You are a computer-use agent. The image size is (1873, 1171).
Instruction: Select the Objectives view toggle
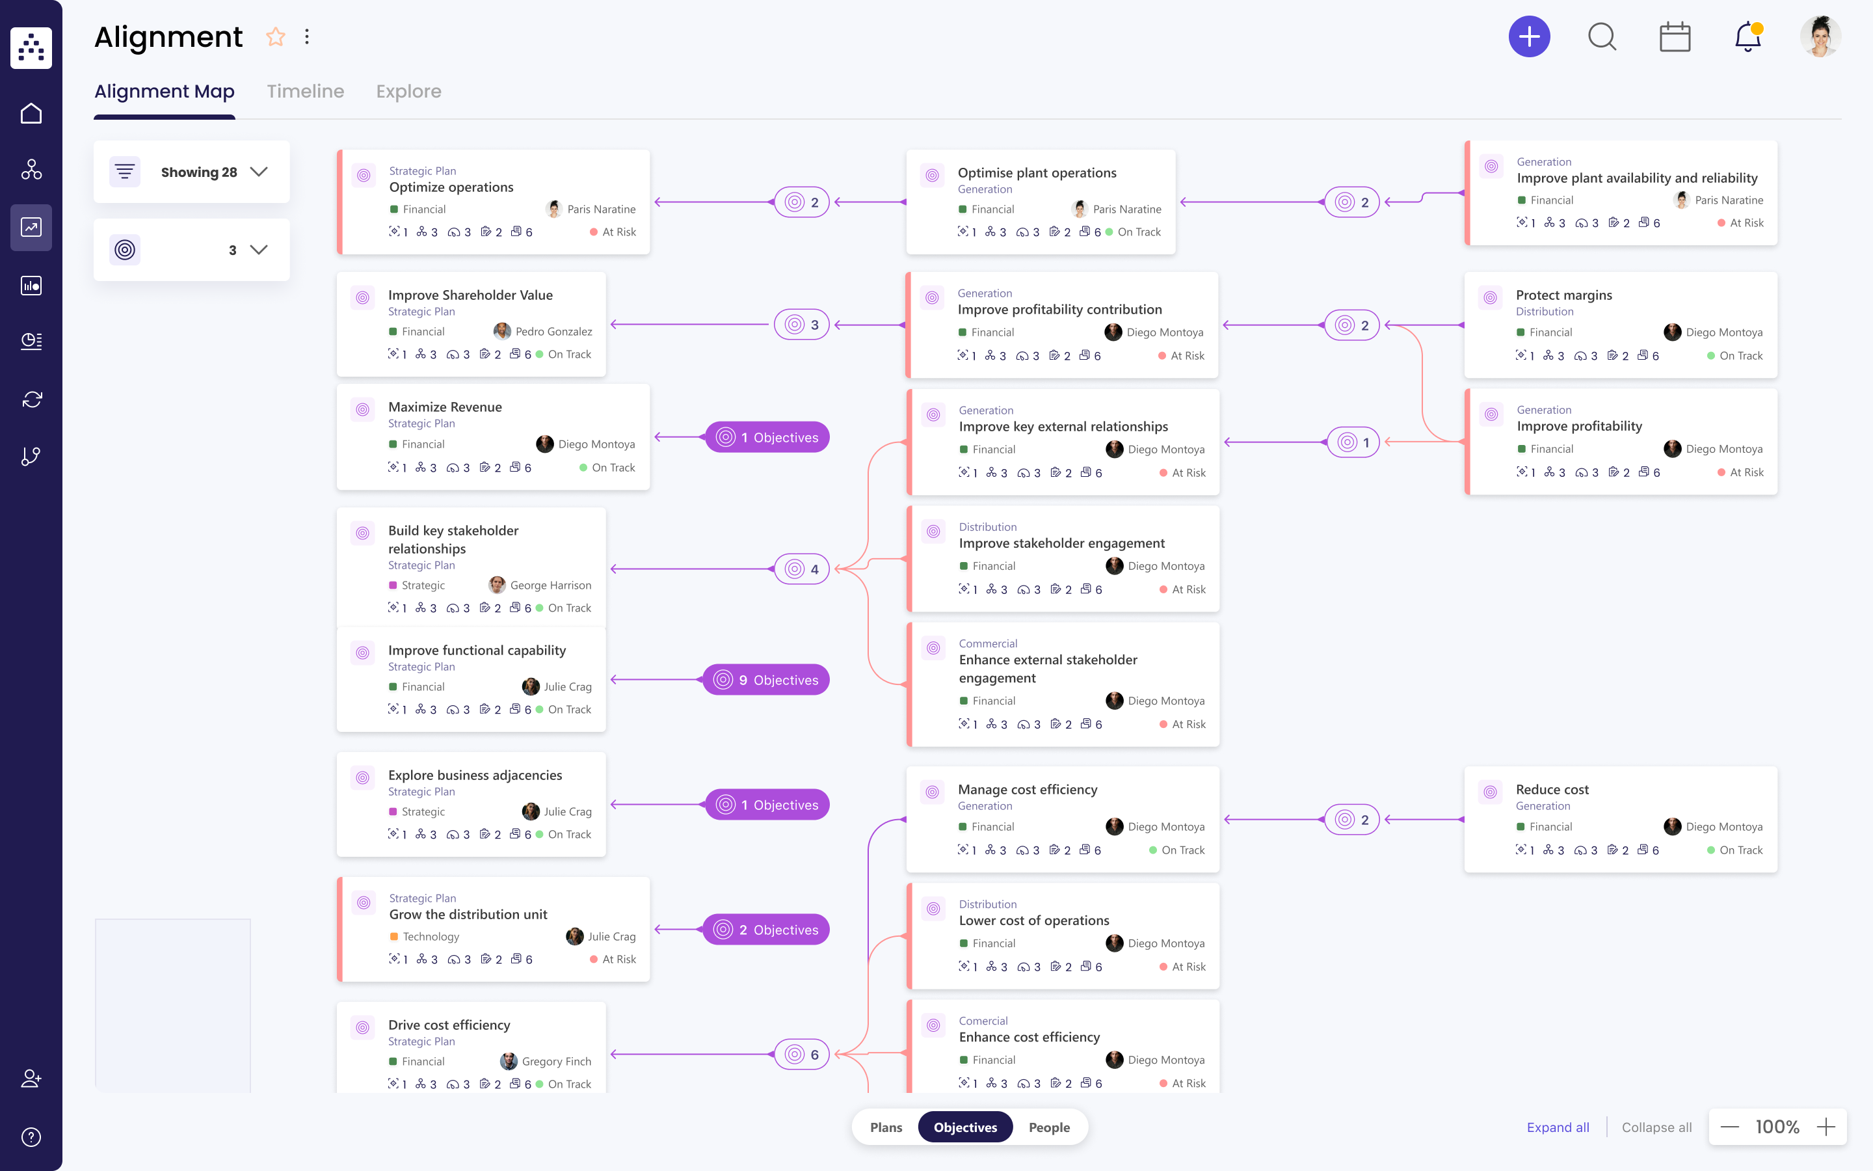click(x=965, y=1127)
